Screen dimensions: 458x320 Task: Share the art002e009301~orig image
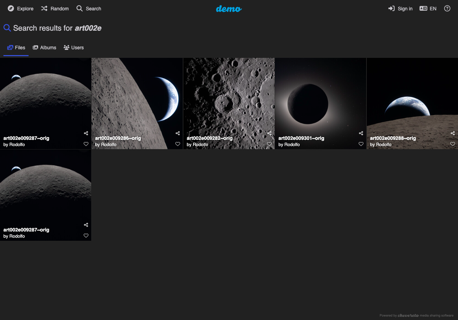[361, 133]
